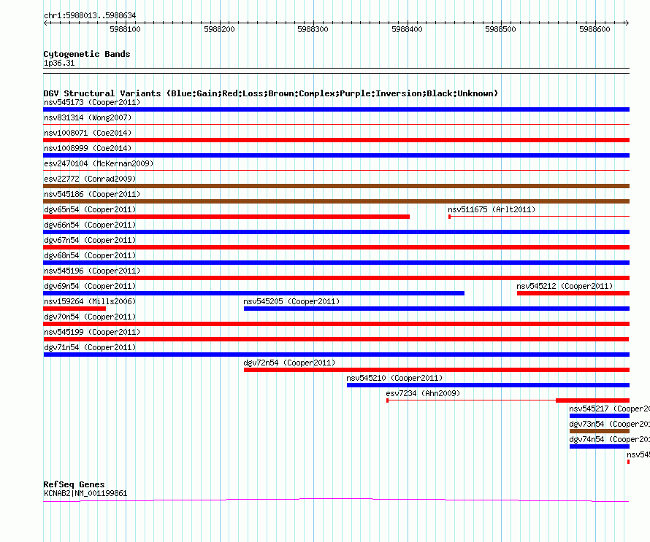Click the brown bar under dgv73n54
The width and height of the screenshot is (650, 542).
pyautogui.click(x=600, y=431)
